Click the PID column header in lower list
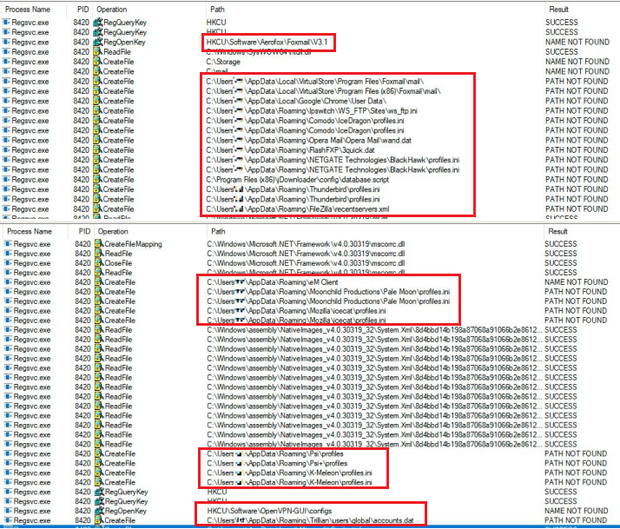The width and height of the screenshot is (620, 529). coord(84,231)
